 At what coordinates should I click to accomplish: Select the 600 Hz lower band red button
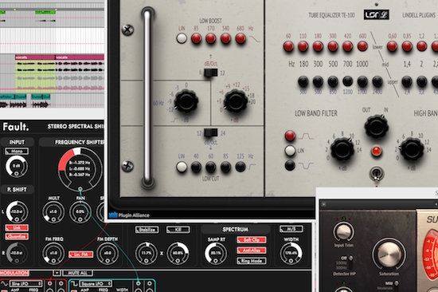[362, 46]
